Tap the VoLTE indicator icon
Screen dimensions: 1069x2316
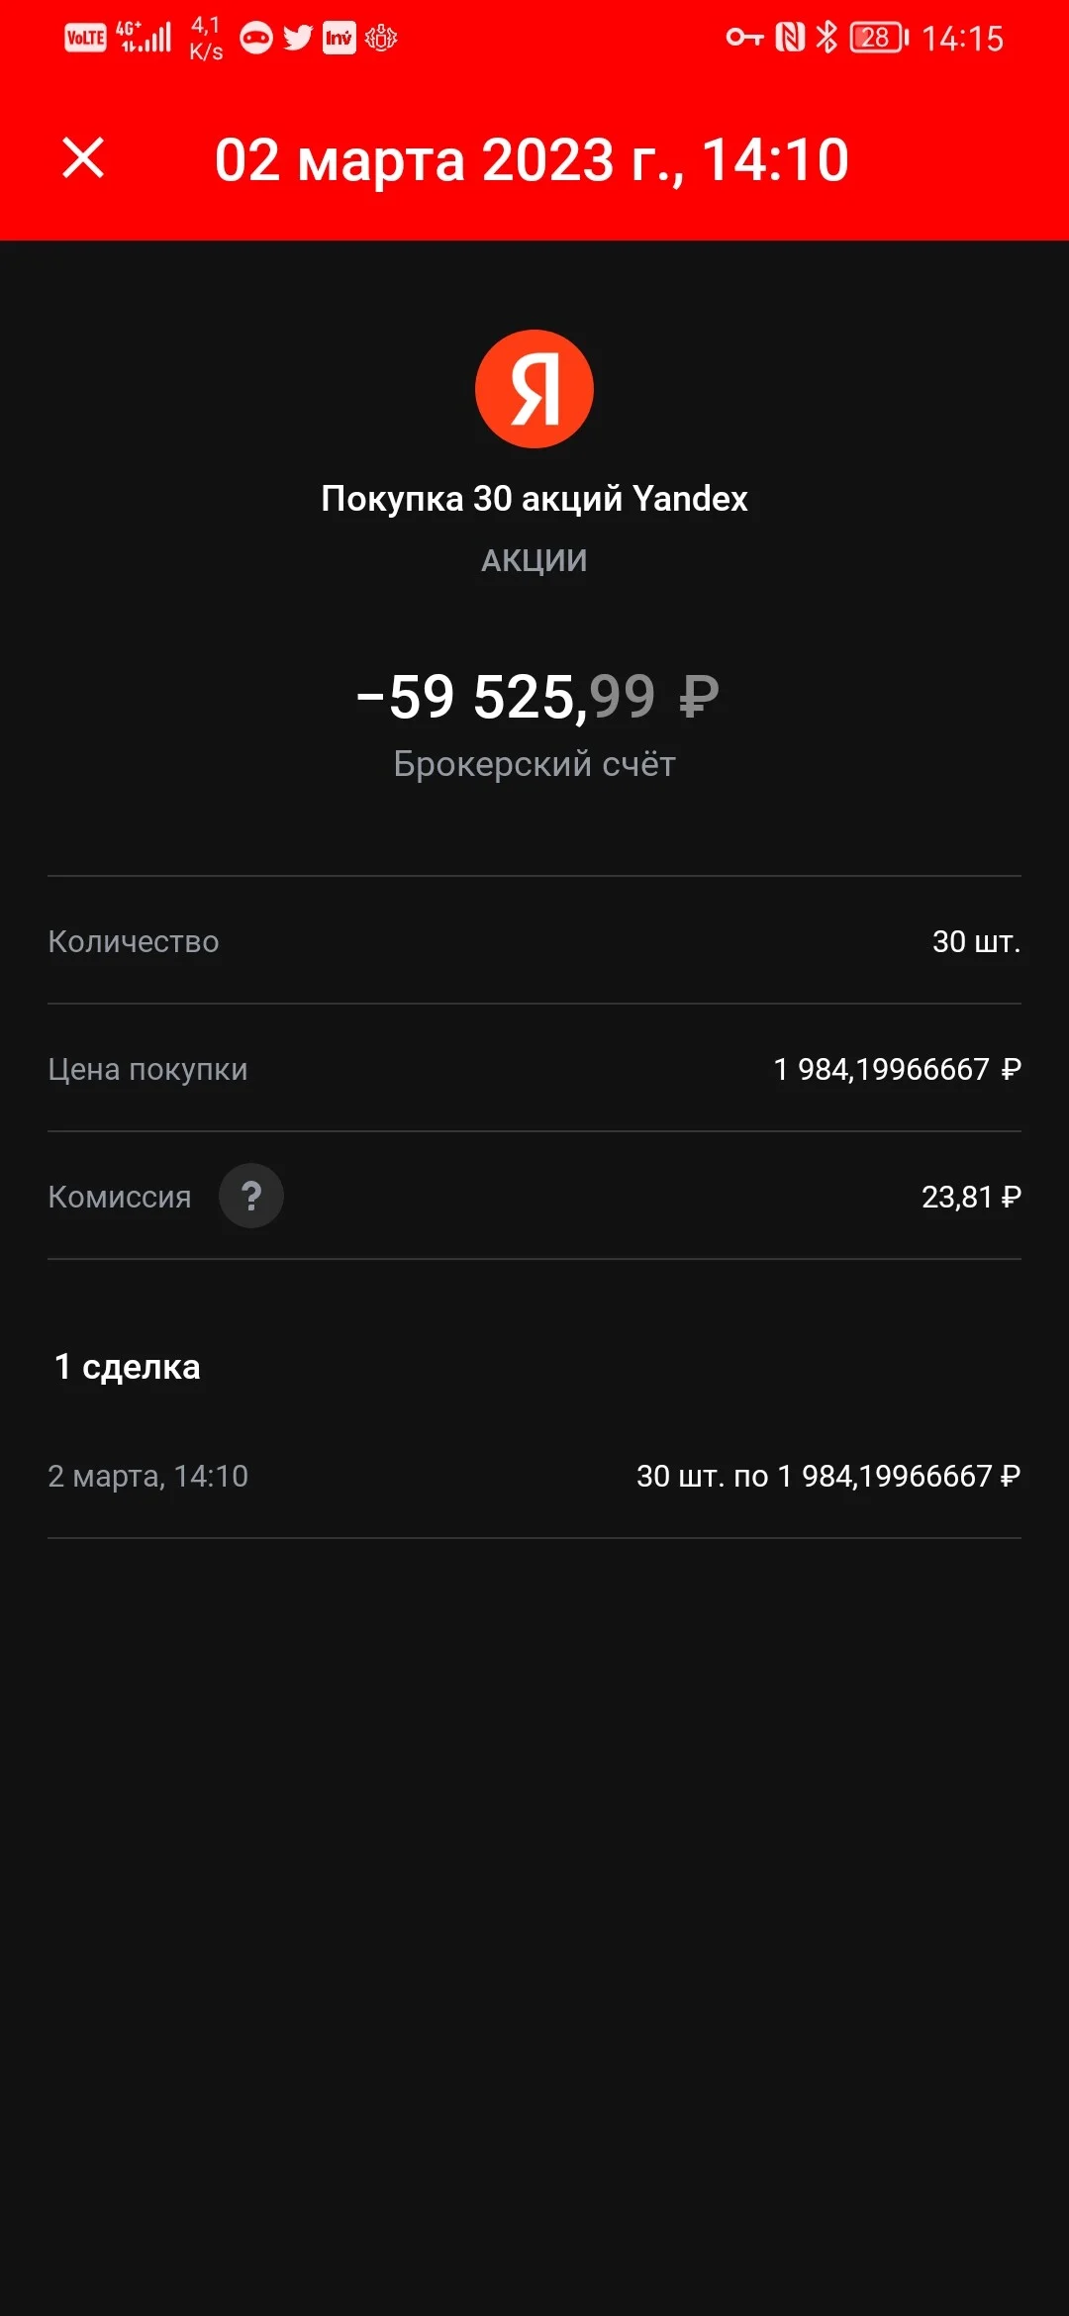click(x=85, y=38)
